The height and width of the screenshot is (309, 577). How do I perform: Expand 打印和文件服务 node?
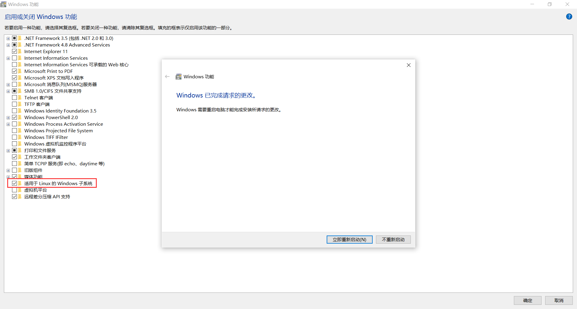pos(8,151)
